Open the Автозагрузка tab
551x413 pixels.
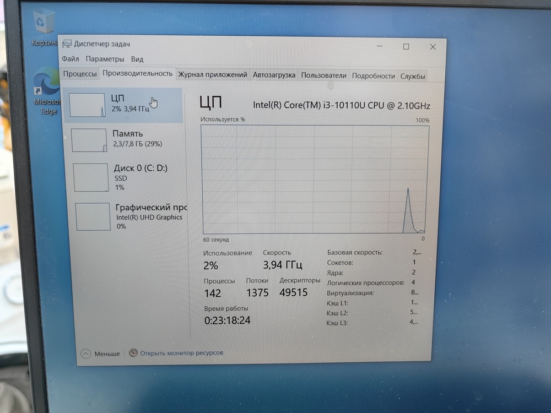pyautogui.click(x=274, y=75)
